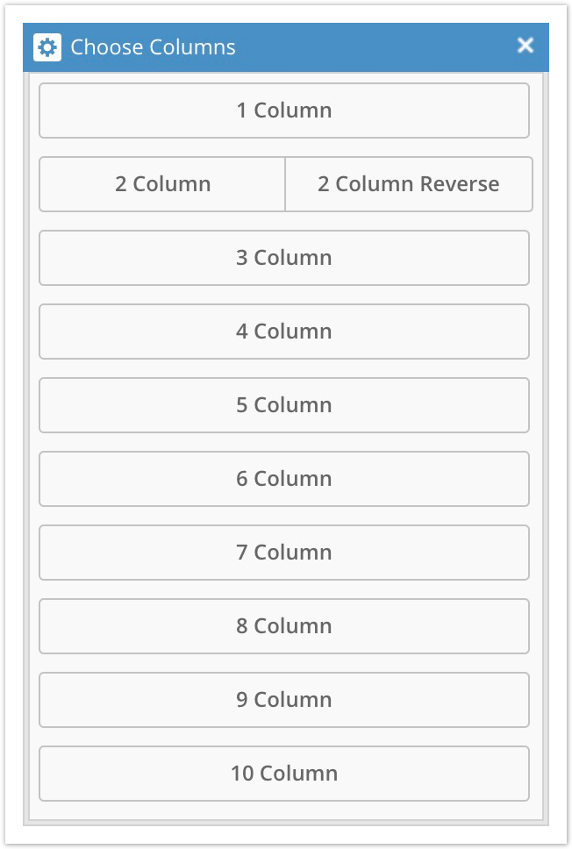The image size is (572, 849).
Task: Choose the 4 Column layout
Action: coord(285,332)
